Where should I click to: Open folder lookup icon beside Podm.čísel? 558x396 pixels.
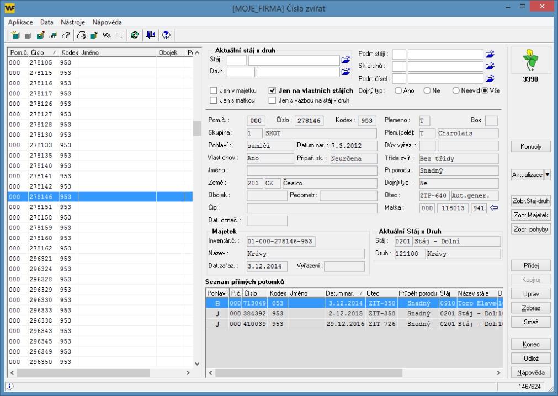point(490,78)
